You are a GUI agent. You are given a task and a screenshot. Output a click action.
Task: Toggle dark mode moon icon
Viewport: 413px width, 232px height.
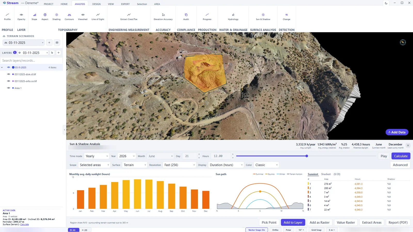click(386, 3)
